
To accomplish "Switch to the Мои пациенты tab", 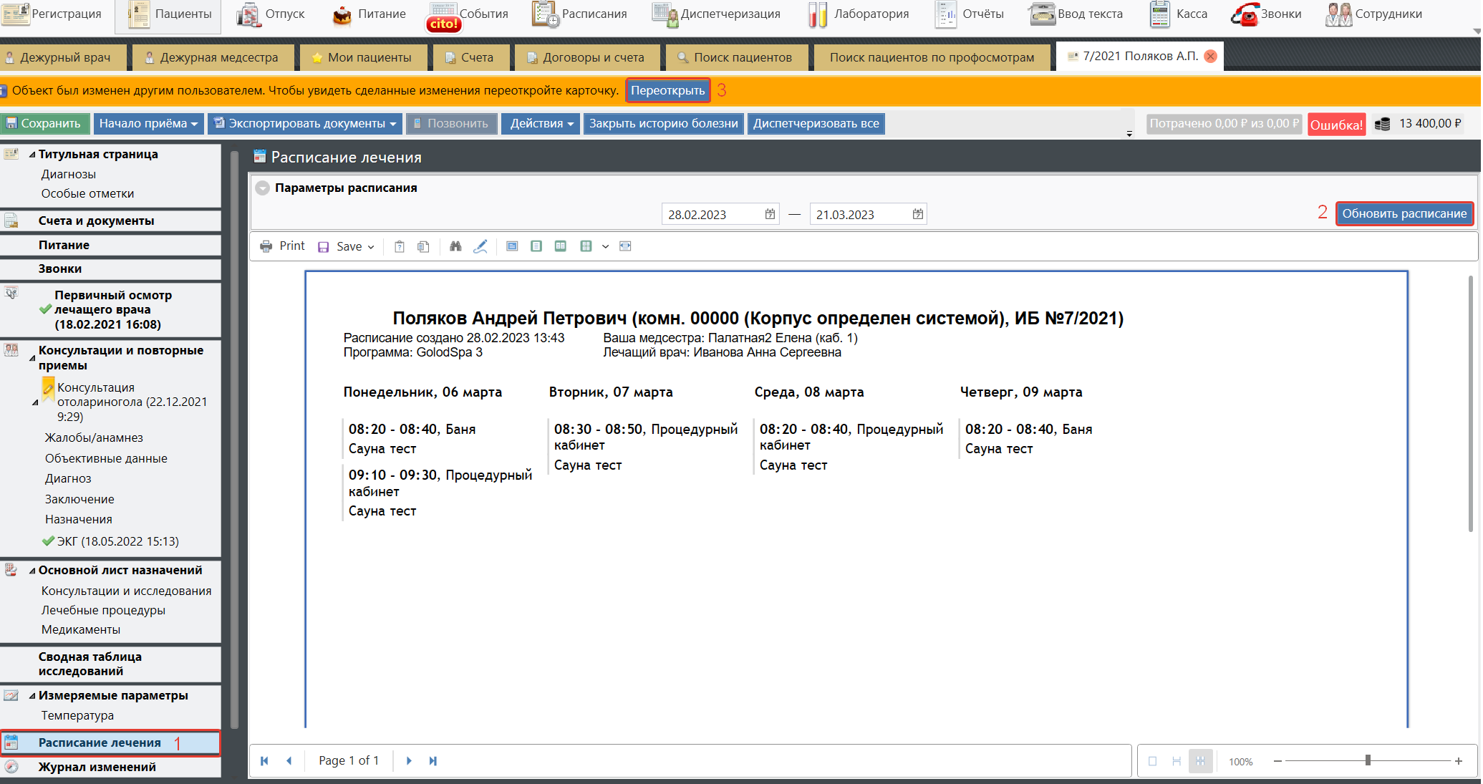I will pos(362,57).
